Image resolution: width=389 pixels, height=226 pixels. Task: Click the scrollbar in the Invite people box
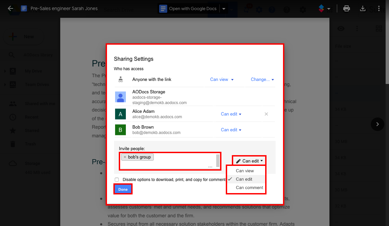(218, 161)
